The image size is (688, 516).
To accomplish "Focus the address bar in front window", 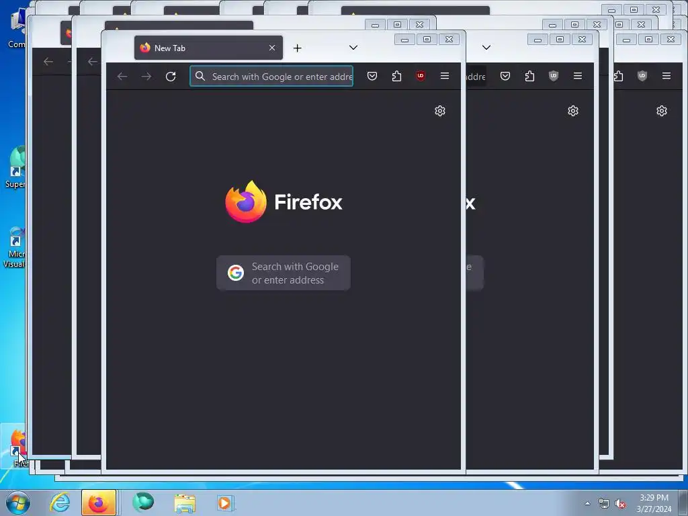I will coord(271,77).
